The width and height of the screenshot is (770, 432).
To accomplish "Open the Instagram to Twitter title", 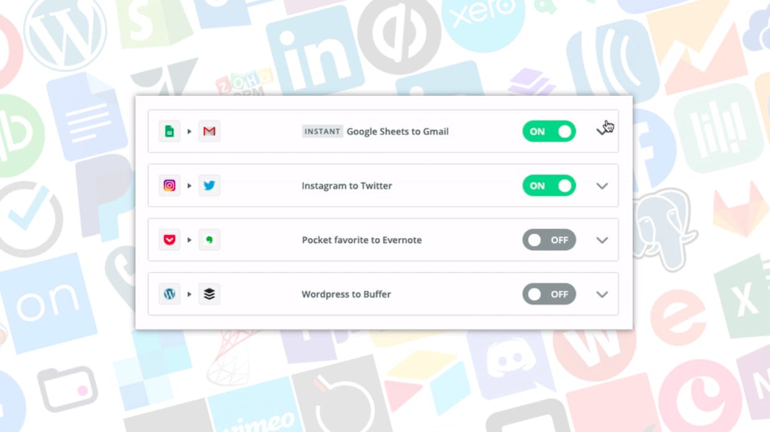I will click(347, 185).
